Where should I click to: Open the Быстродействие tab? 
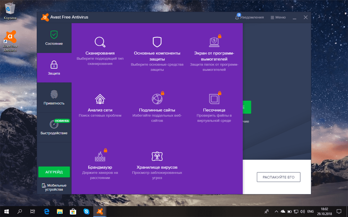click(x=54, y=127)
